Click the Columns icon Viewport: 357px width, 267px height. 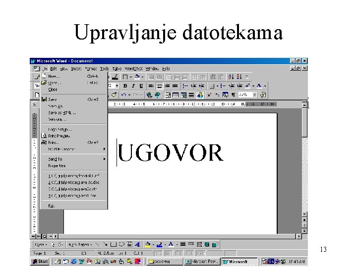[191, 95]
